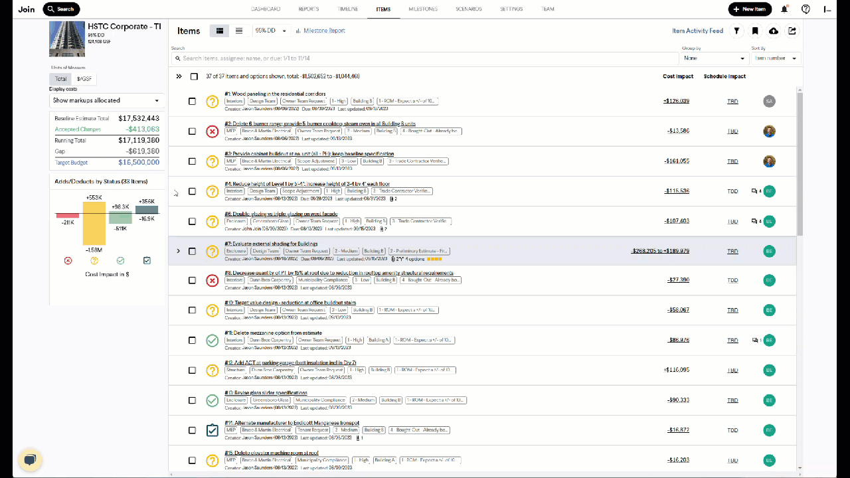This screenshot has height=478, width=850.
Task: Open the notifications bell
Action: (784, 9)
